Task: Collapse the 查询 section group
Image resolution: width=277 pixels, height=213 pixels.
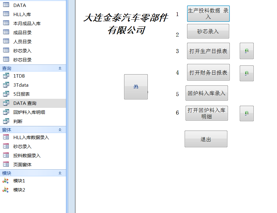Action: 60,68
